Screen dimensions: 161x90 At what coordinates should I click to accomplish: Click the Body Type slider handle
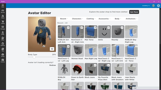coord(34,57)
